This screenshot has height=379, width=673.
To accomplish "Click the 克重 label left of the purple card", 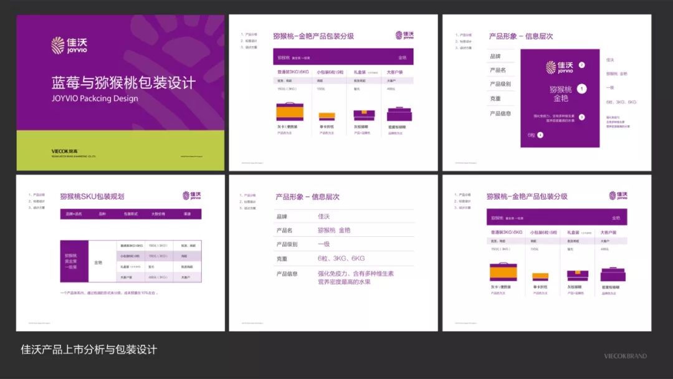I will click(x=495, y=98).
